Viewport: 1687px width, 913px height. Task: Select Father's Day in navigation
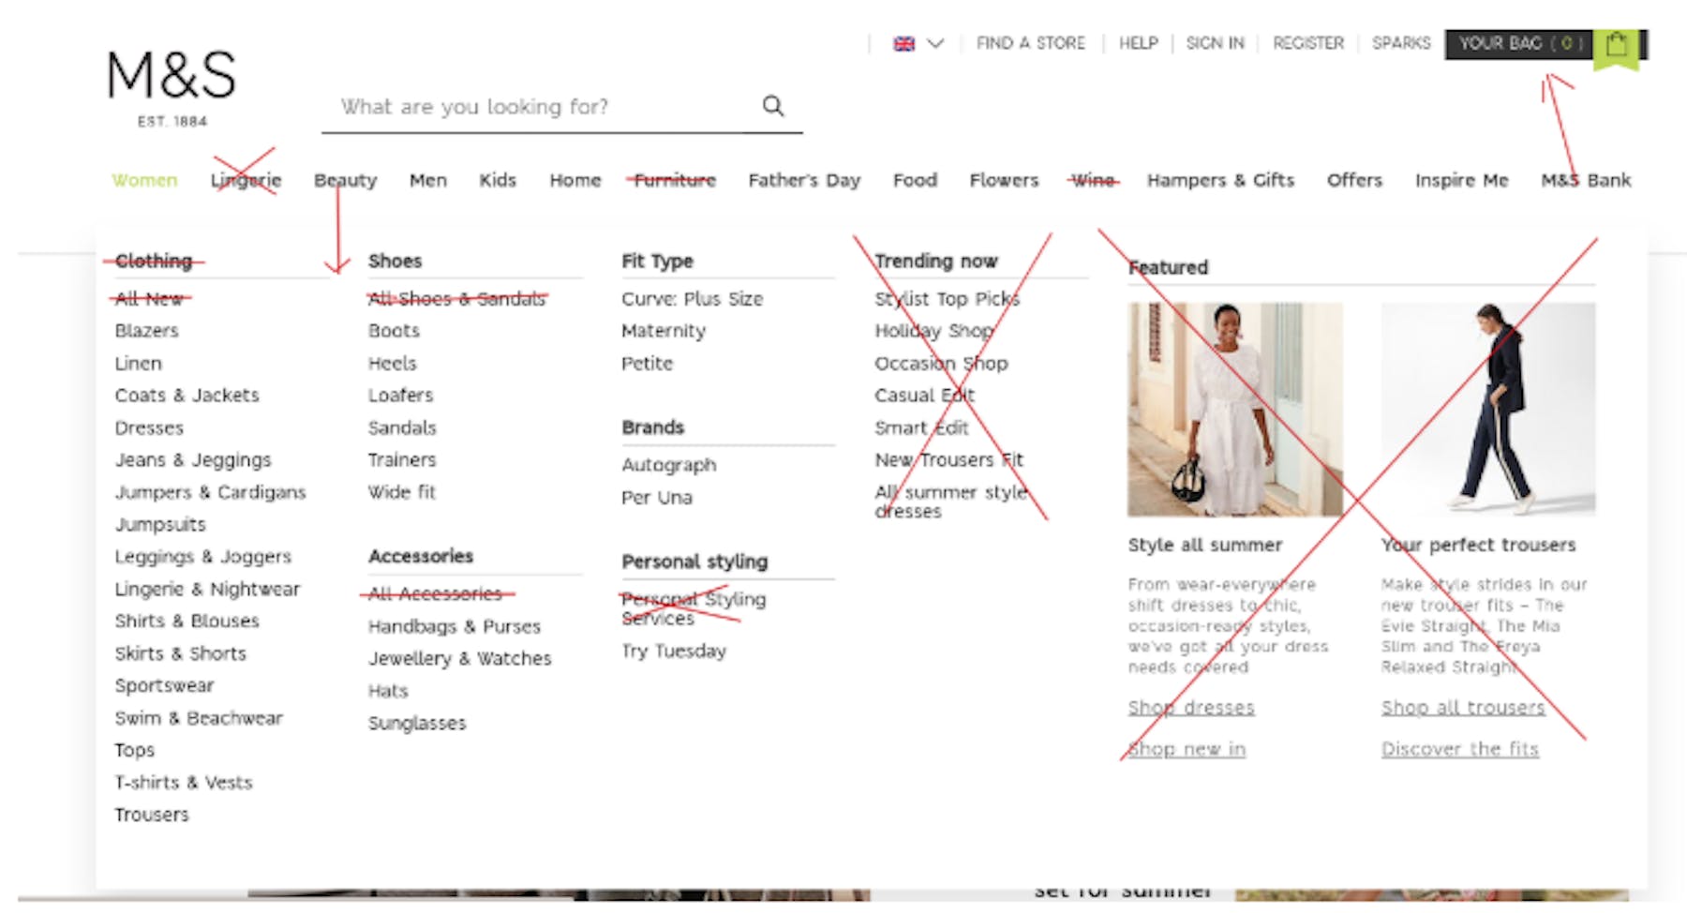(804, 180)
